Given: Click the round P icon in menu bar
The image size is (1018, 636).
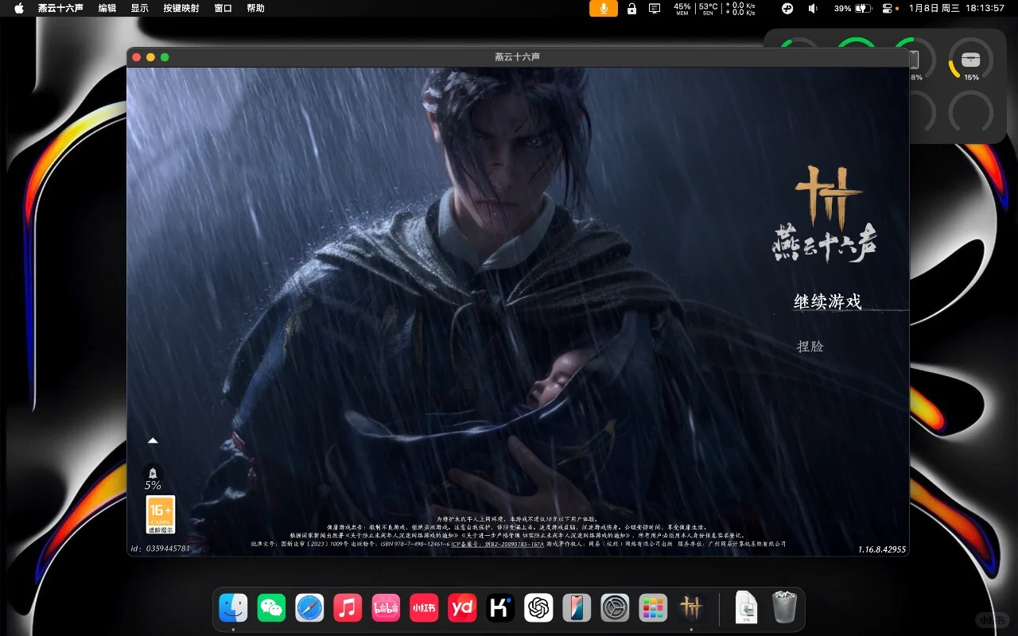Looking at the screenshot, I should click(787, 8).
